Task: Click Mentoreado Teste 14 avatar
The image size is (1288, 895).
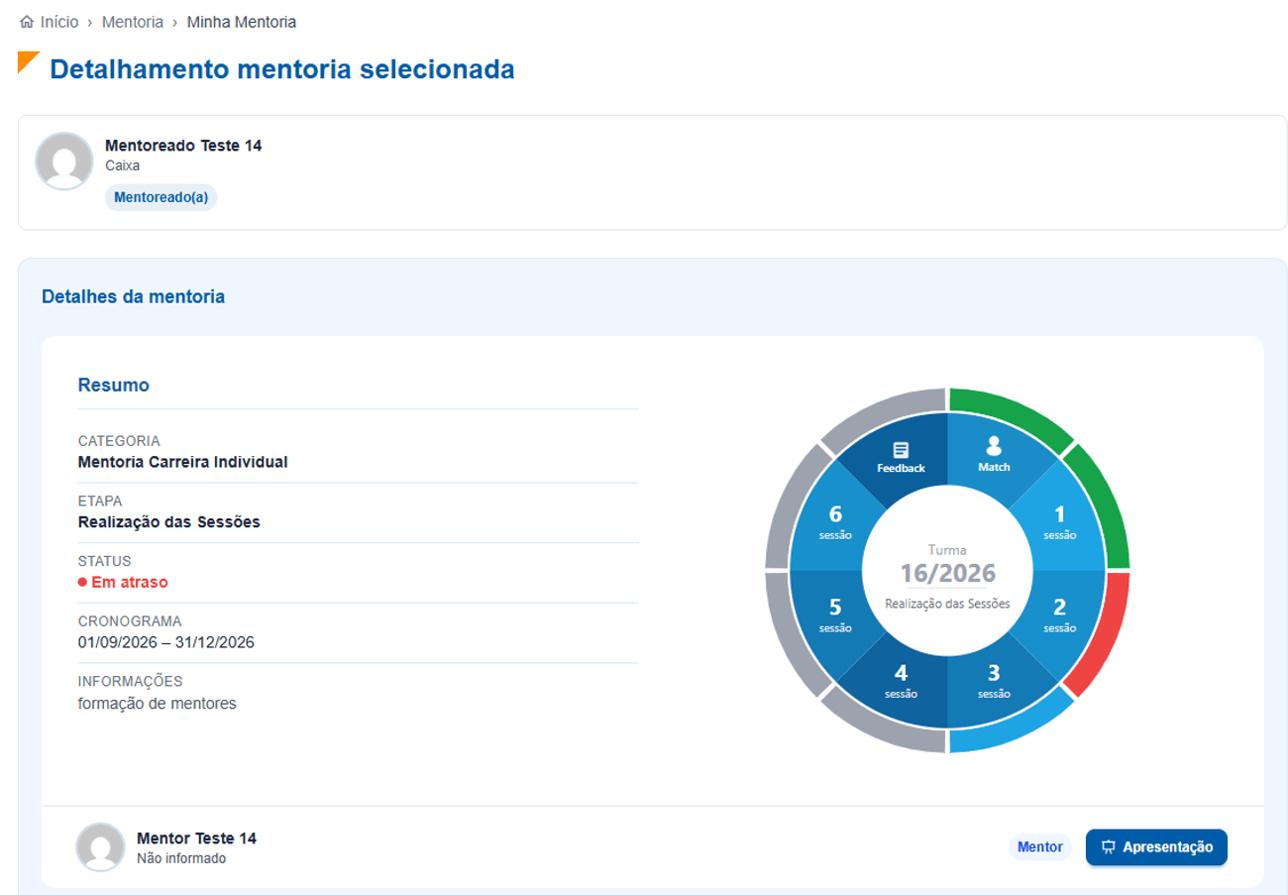Action: (x=64, y=161)
